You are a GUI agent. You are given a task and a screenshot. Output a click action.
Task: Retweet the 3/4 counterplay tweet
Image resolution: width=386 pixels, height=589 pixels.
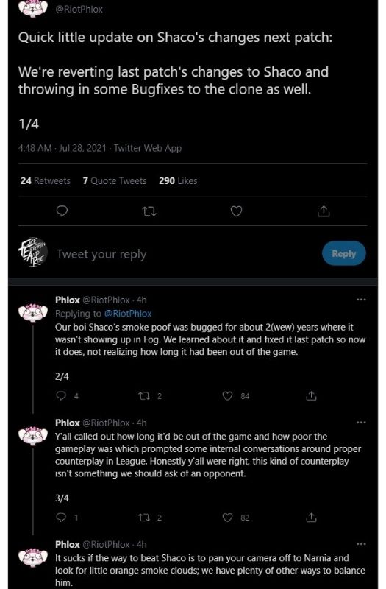pos(144,518)
